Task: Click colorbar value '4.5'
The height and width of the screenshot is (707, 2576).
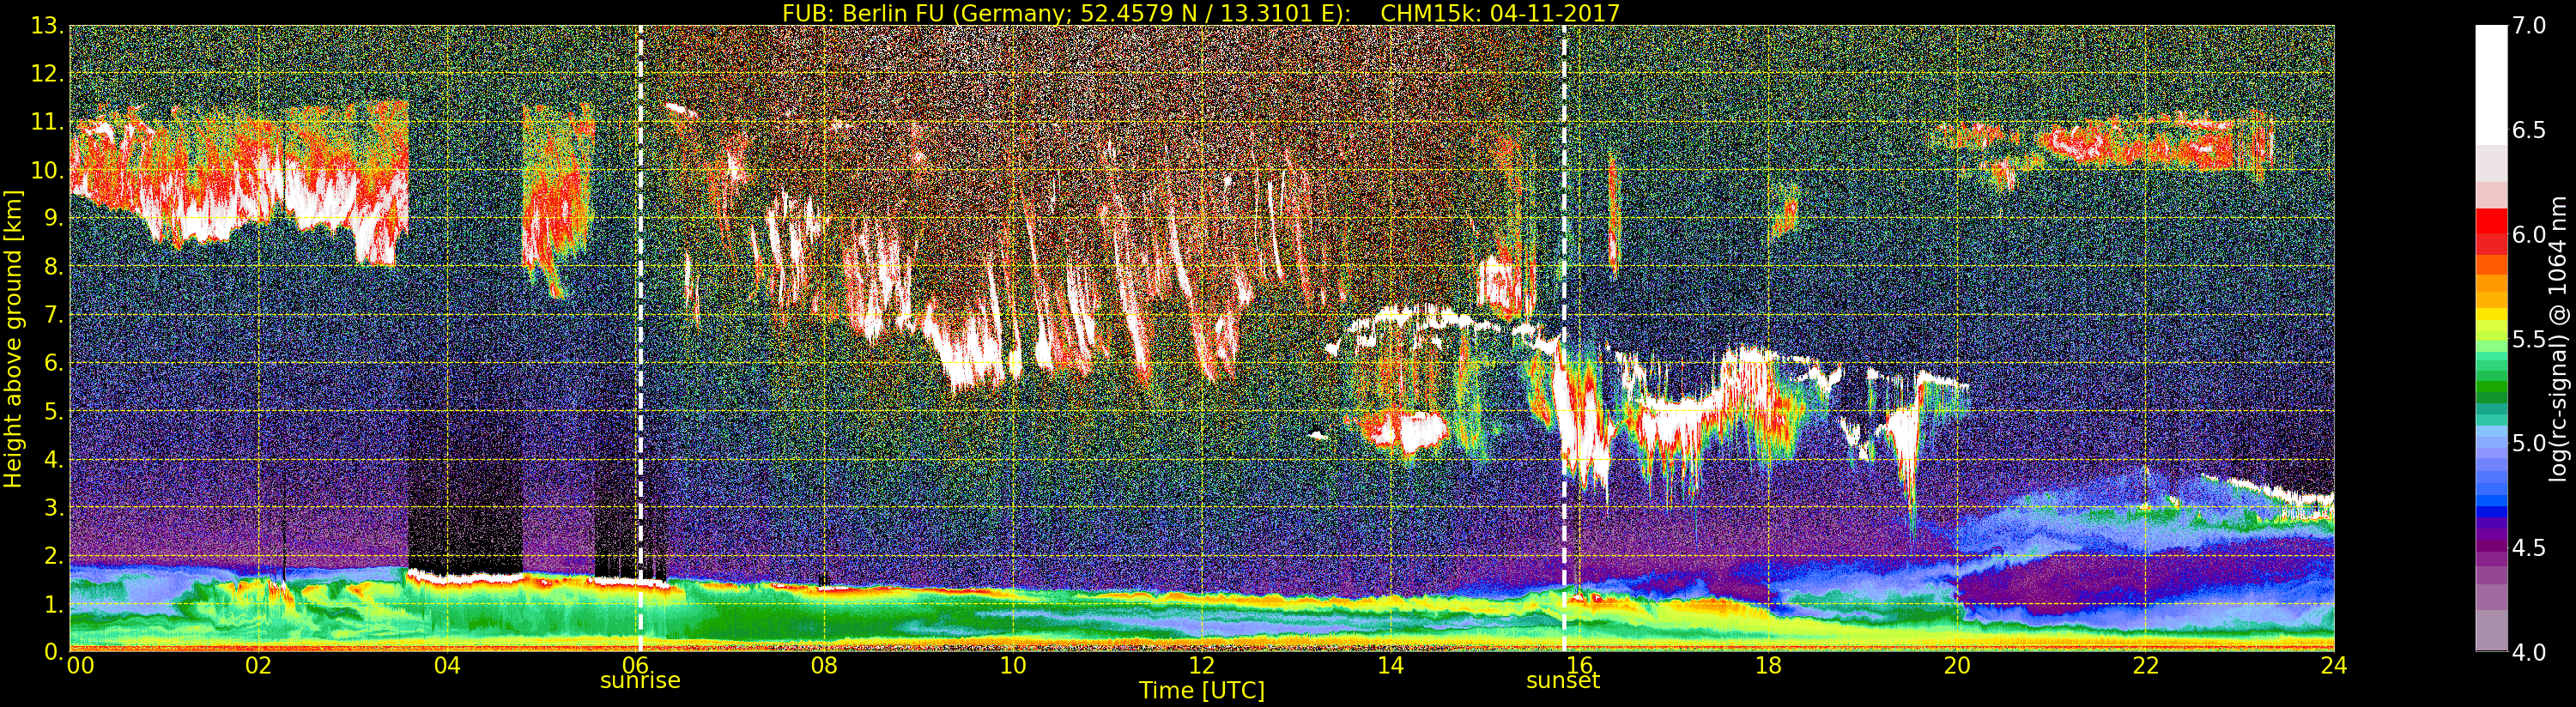Action: (2529, 547)
